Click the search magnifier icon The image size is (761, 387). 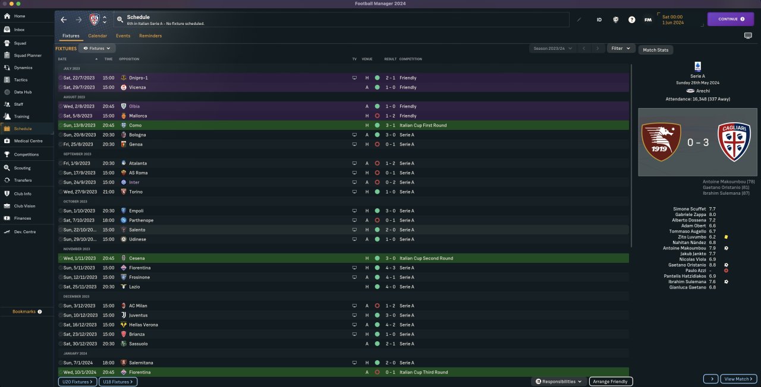[x=120, y=20]
